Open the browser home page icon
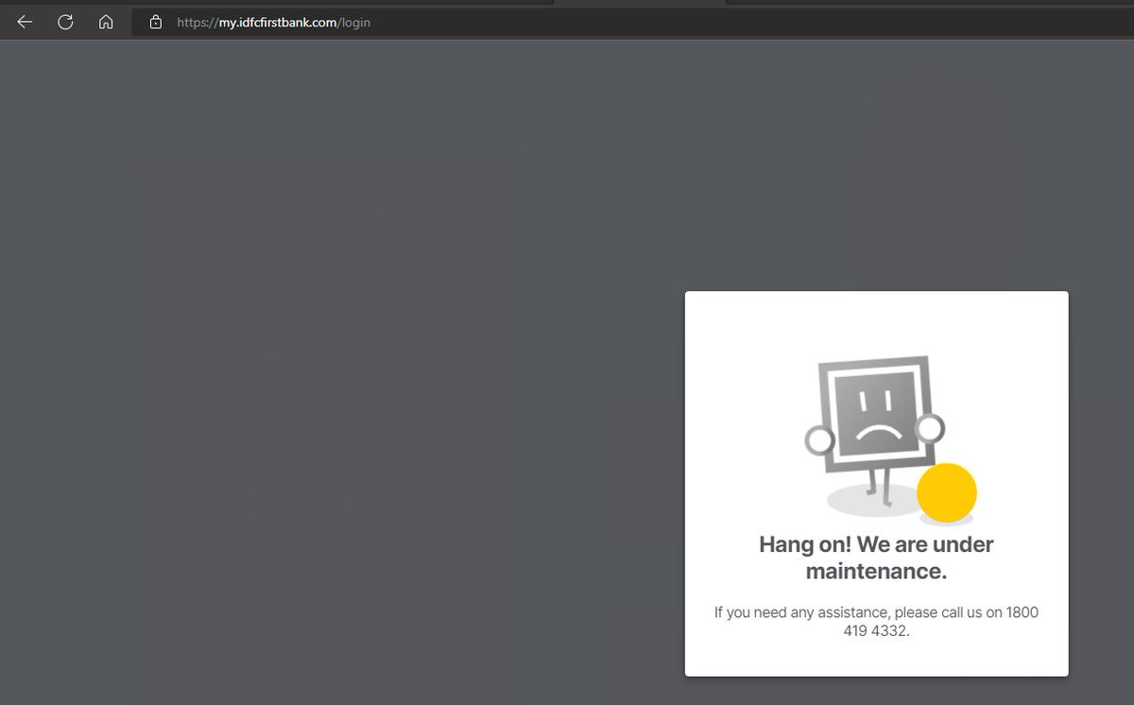1134x705 pixels. tap(106, 22)
